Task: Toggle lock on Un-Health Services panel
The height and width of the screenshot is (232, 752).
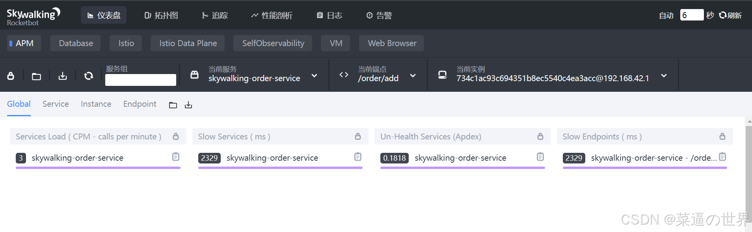Action: [540, 136]
